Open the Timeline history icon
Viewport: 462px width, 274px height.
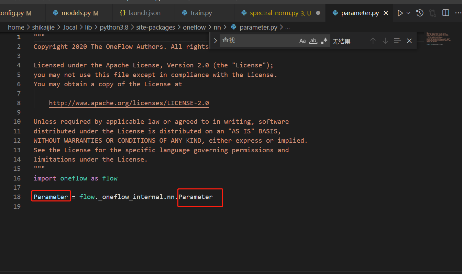point(420,13)
